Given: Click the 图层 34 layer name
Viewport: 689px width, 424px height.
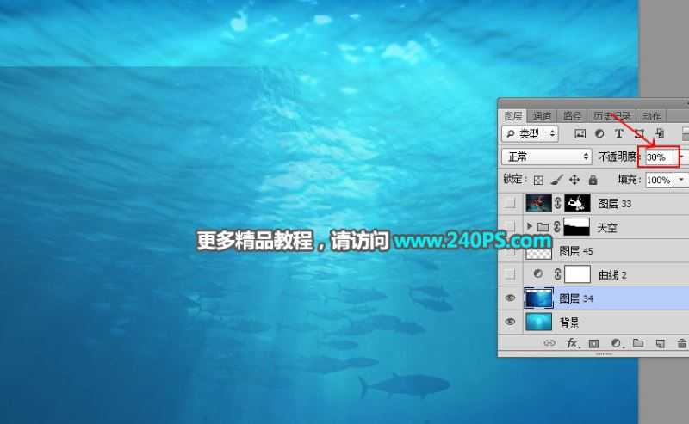Looking at the screenshot, I should [x=576, y=298].
